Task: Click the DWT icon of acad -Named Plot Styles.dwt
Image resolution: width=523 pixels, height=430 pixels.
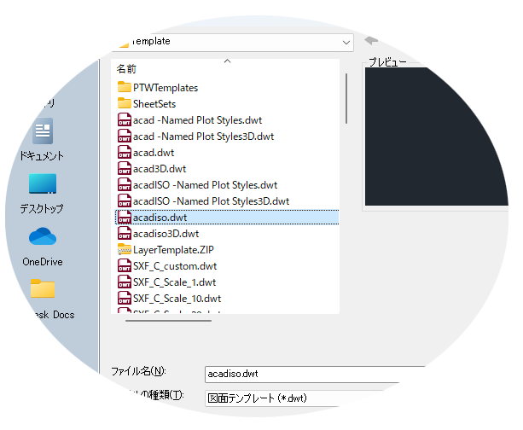Action: click(x=124, y=119)
